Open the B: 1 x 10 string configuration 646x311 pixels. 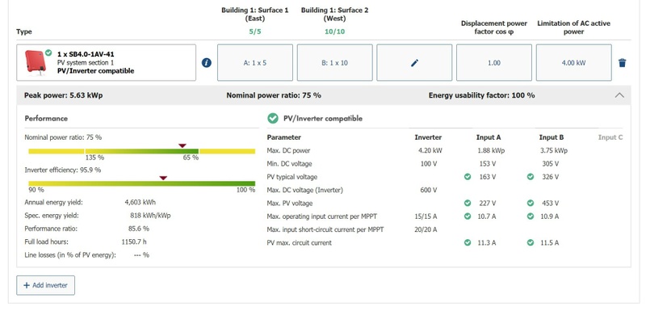(x=334, y=63)
